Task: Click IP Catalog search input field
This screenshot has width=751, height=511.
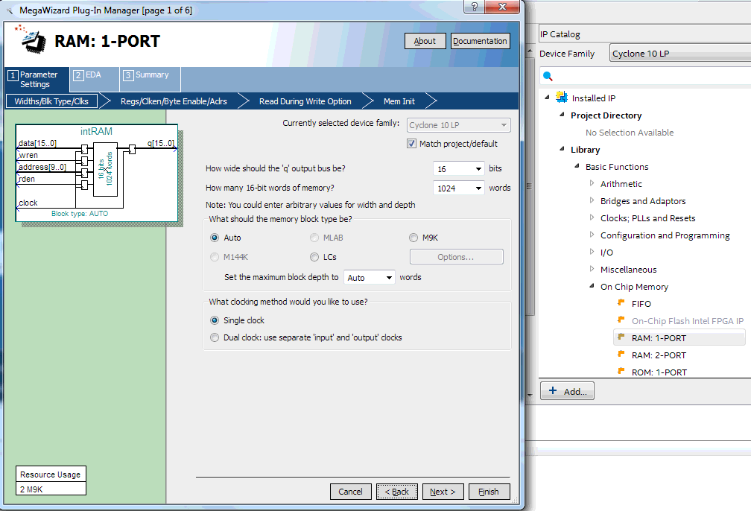Action: [645, 76]
